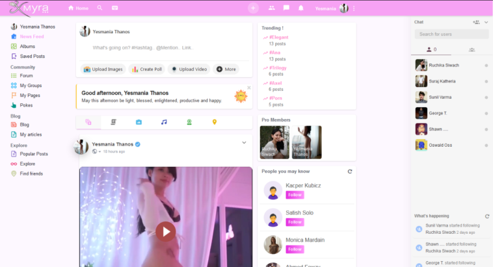Screen dimensions: 493x267
Task: Expand the post options chevron
Action: click(244, 143)
